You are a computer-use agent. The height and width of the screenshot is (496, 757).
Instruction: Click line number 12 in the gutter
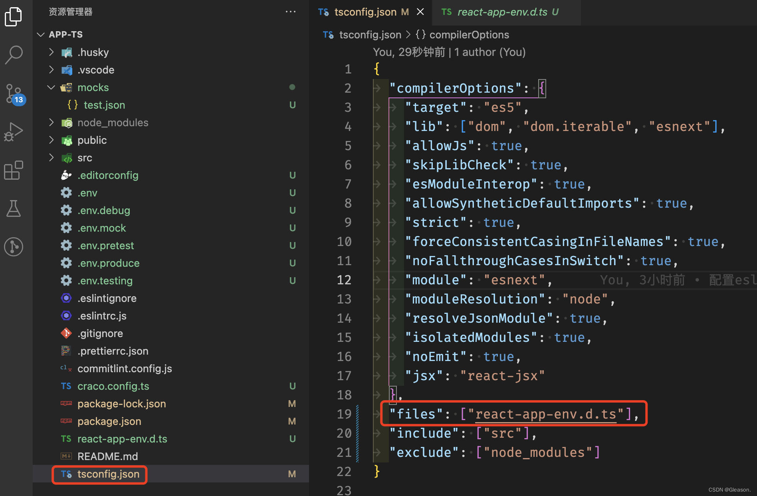(344, 280)
